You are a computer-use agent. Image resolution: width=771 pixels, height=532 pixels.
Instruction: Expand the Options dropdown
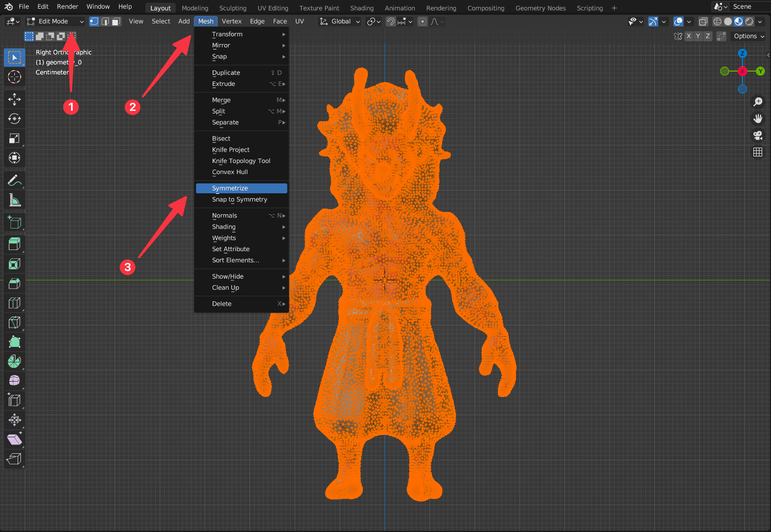pos(749,36)
